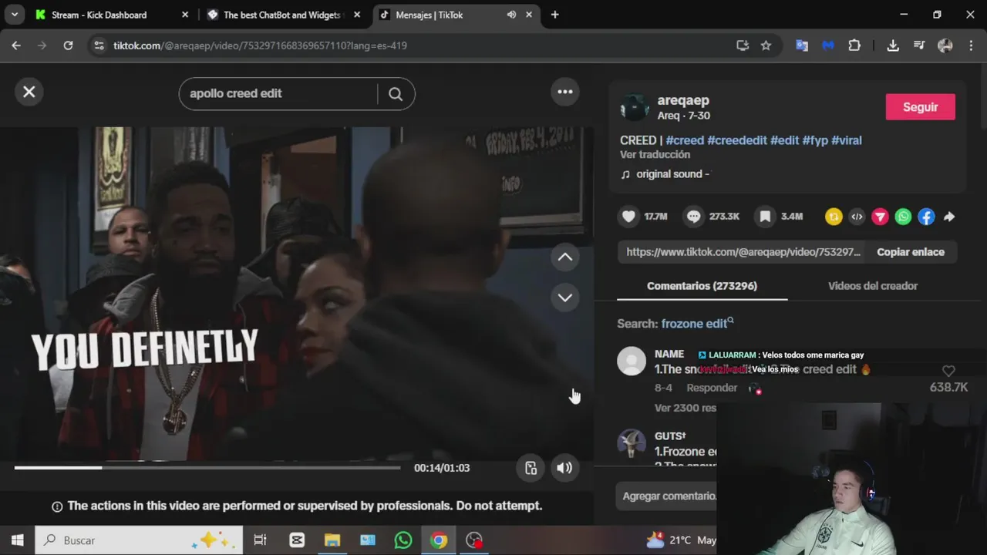Click the browser back arrow
This screenshot has width=987, height=555.
[x=16, y=45]
